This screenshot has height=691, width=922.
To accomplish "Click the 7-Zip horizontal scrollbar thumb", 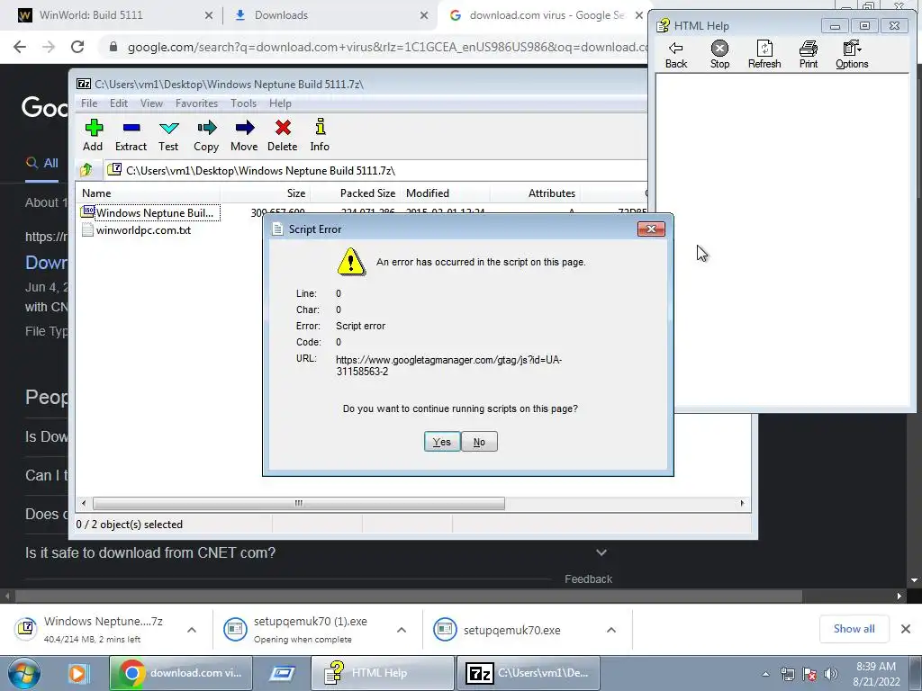I will tap(299, 504).
